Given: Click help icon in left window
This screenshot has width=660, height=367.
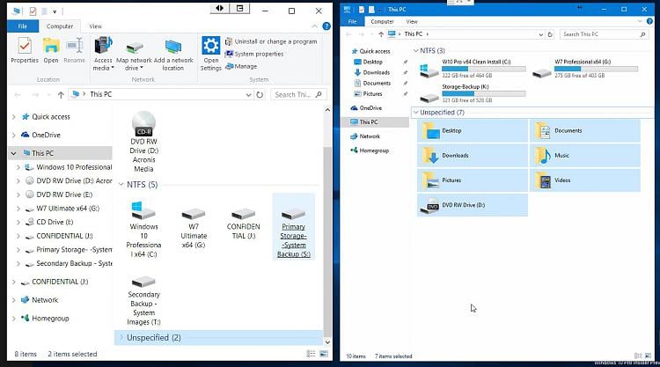Looking at the screenshot, I should [326, 26].
